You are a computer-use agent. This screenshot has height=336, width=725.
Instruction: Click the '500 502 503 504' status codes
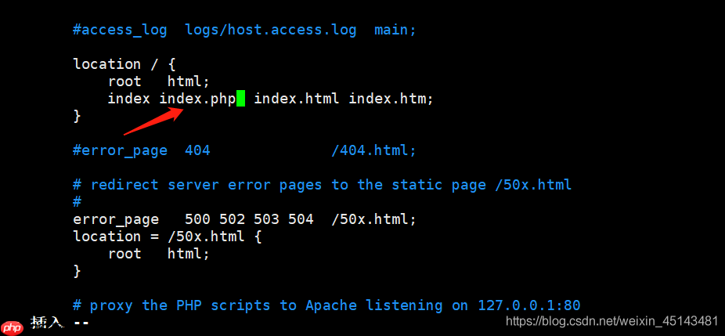click(x=249, y=219)
